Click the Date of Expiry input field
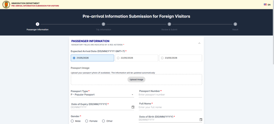This screenshot has width=274, height=124. 101,107
